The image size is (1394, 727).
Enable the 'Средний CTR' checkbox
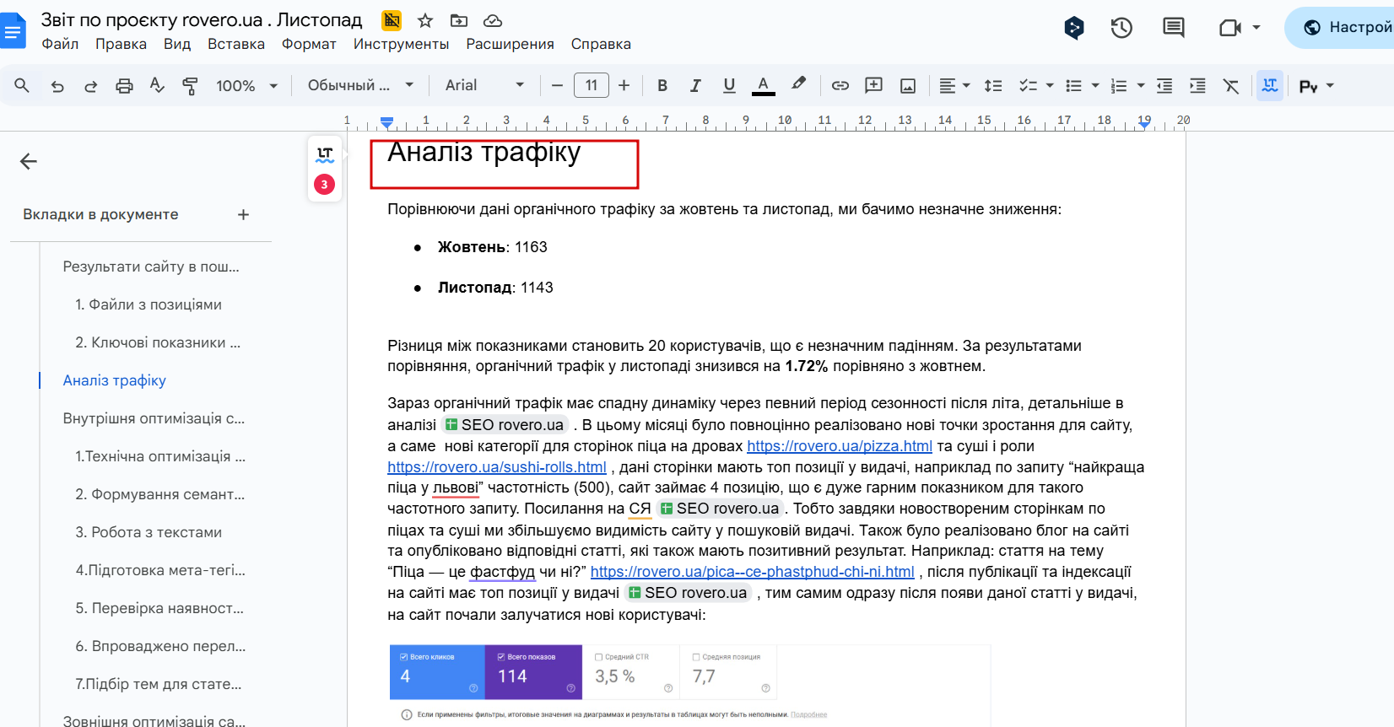click(599, 657)
